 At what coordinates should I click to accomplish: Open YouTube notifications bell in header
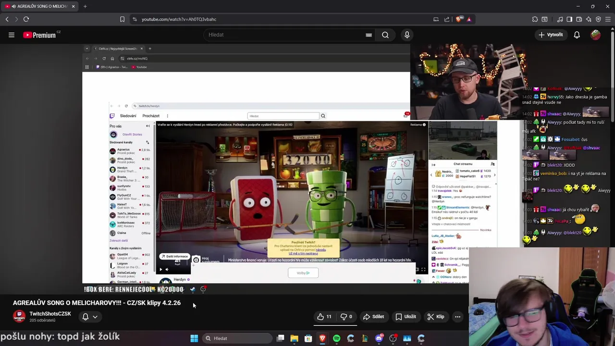577,35
